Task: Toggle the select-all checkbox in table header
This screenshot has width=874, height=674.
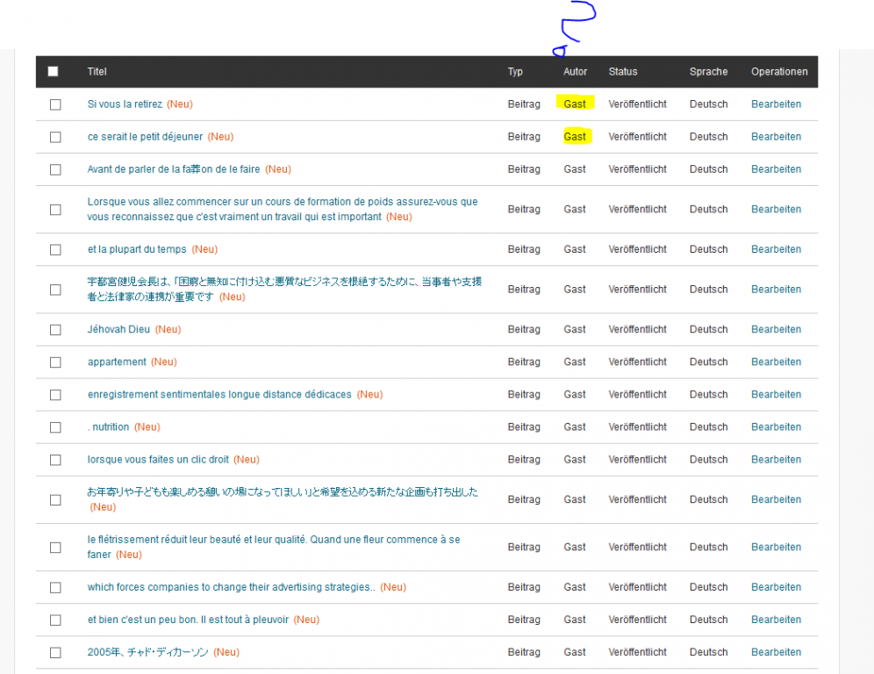Action: point(54,72)
